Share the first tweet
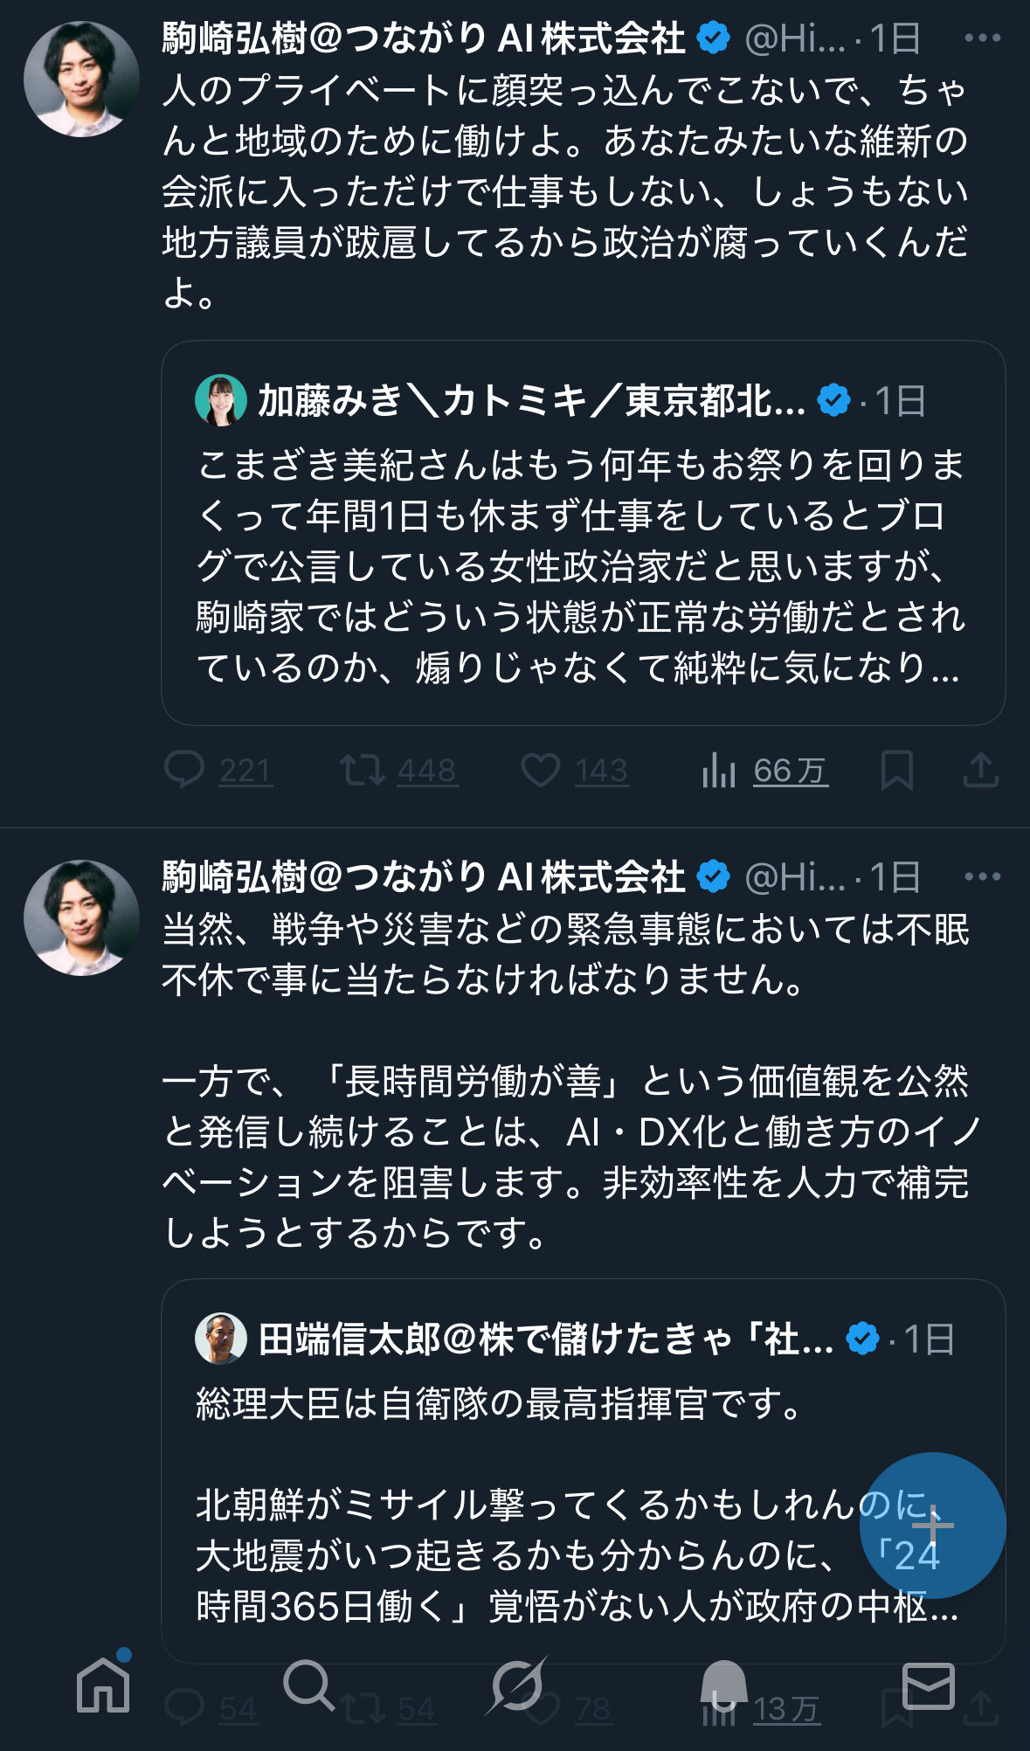 (980, 770)
